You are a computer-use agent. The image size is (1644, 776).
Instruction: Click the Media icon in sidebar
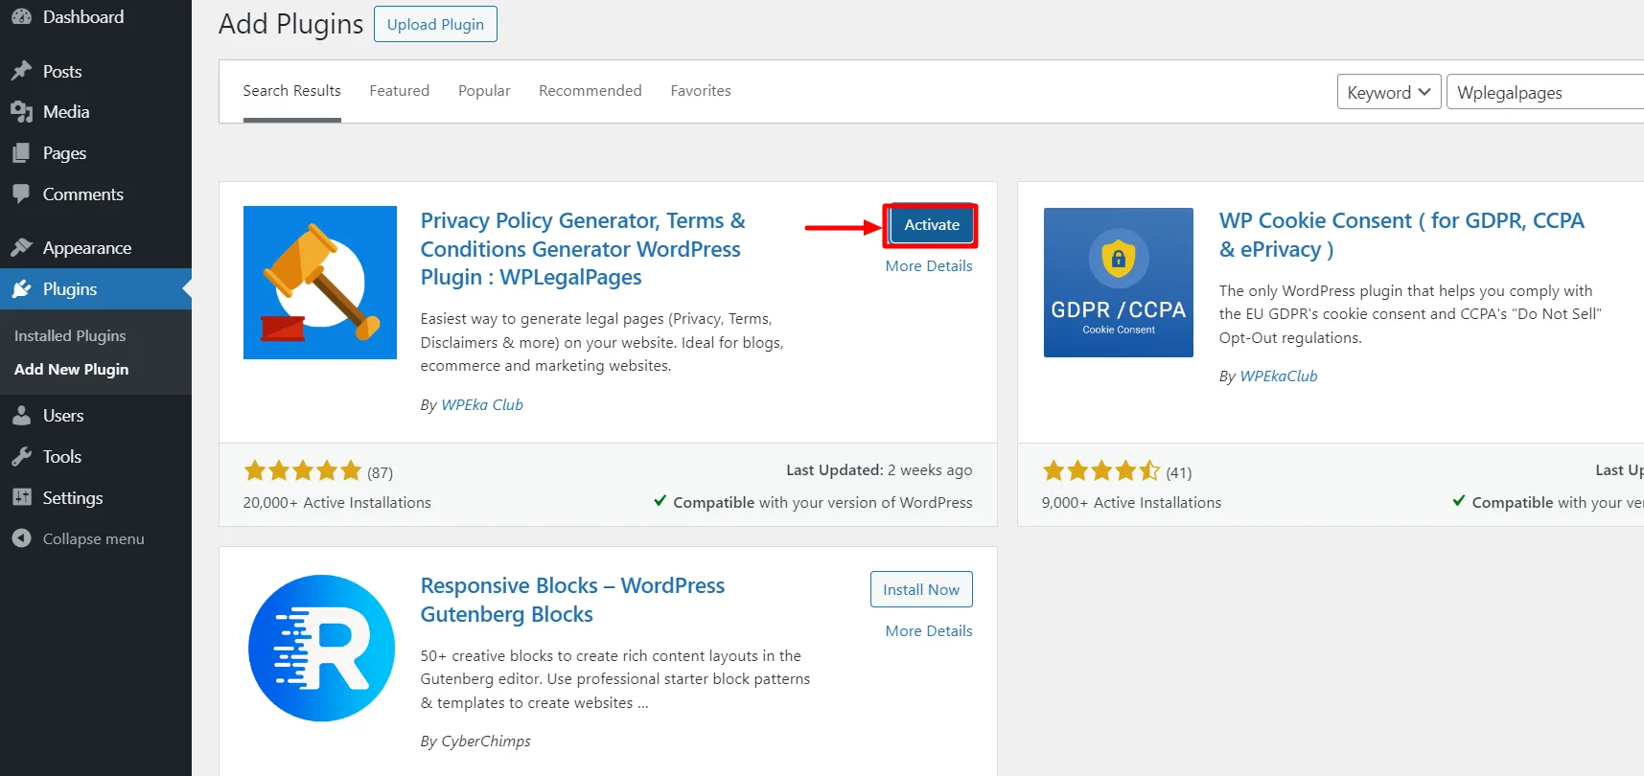coord(21,112)
